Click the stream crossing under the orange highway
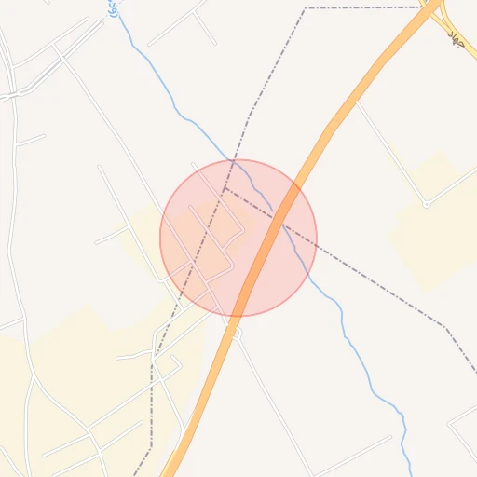The image size is (477, 477). tap(279, 219)
